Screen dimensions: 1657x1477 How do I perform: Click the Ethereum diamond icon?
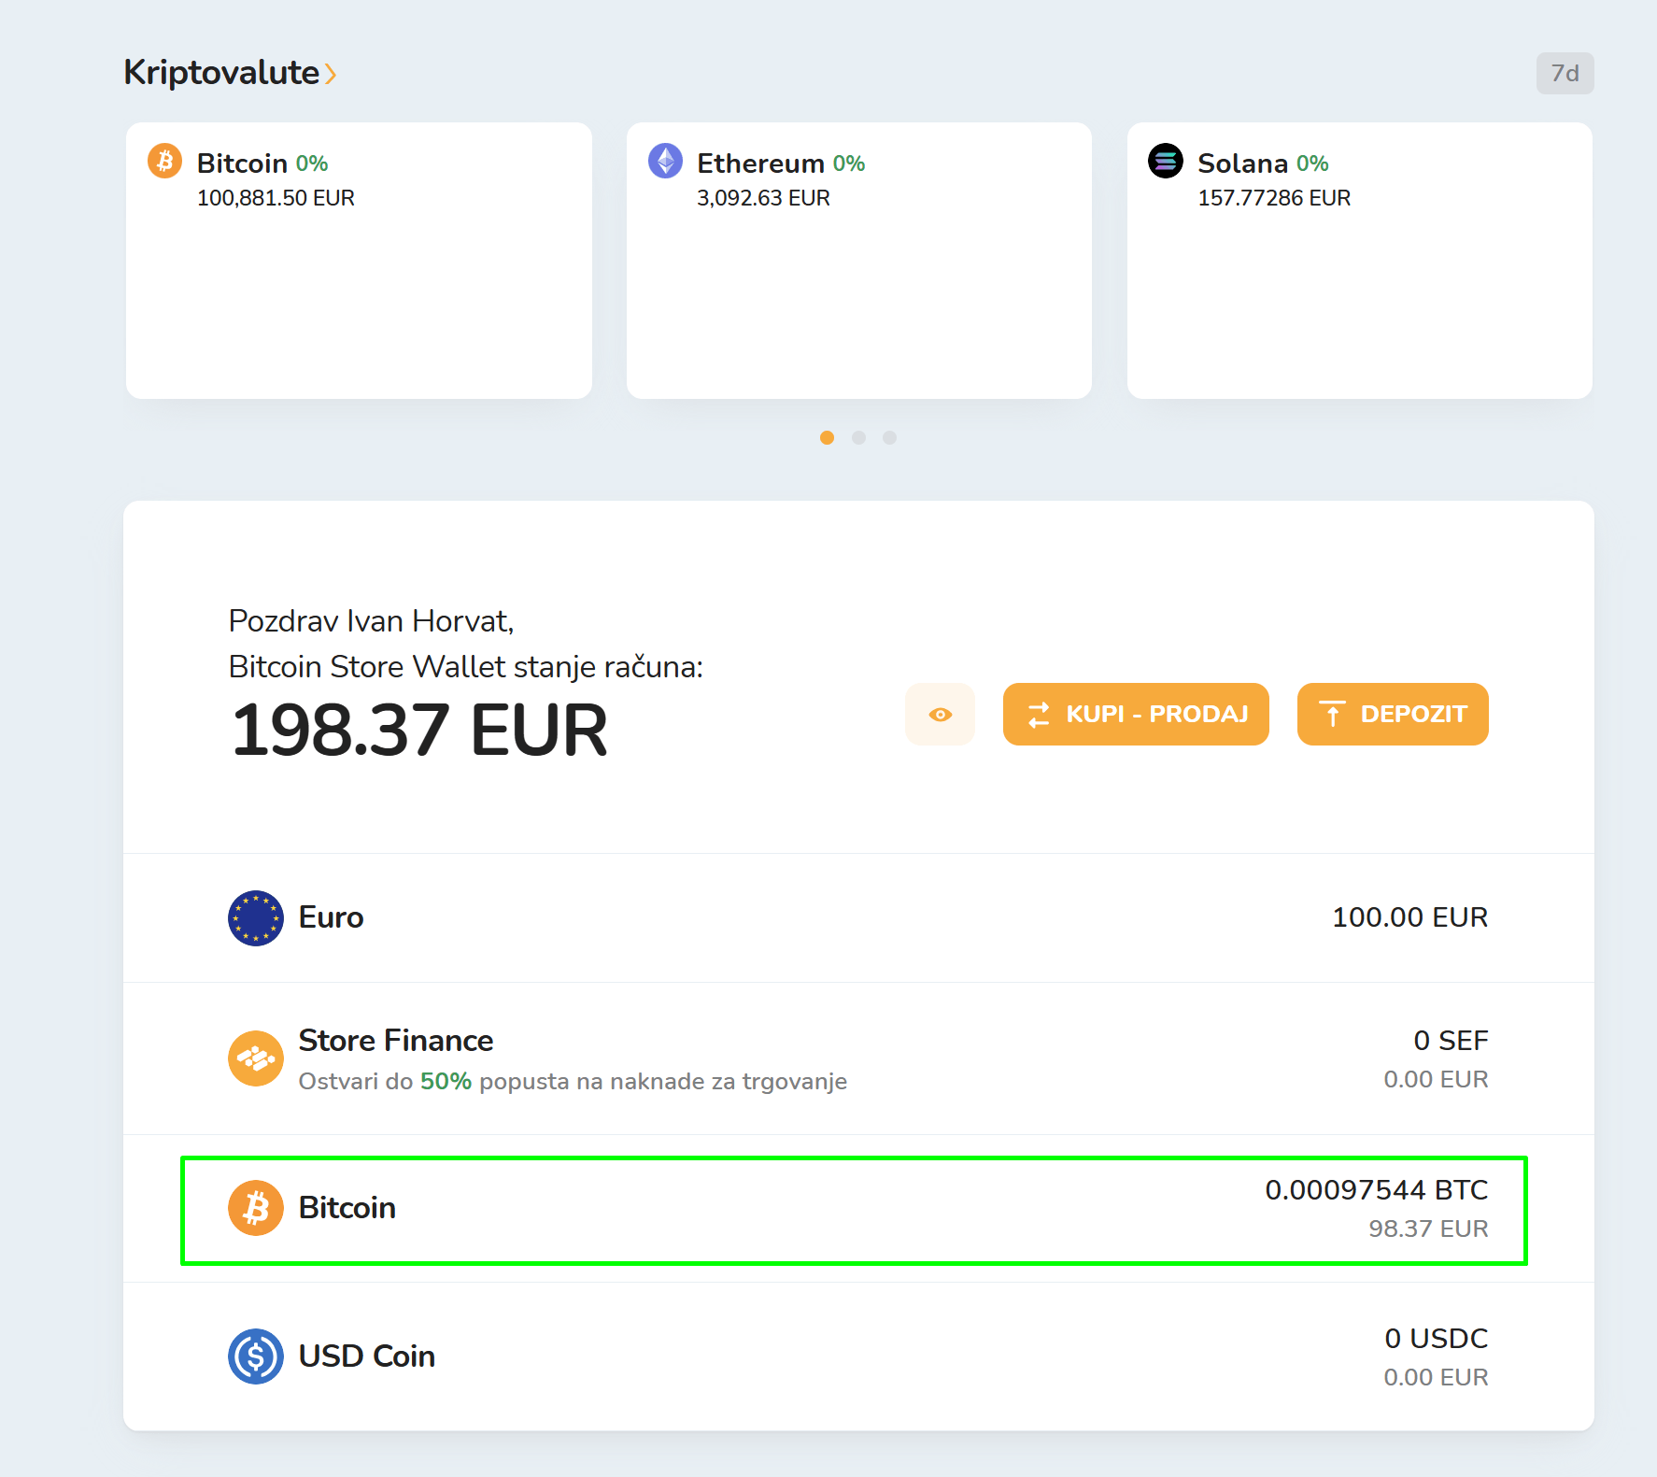point(665,161)
